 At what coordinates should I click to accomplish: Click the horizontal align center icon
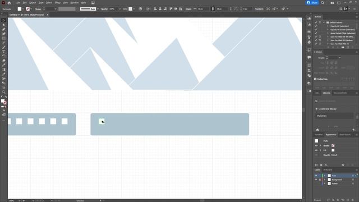click(160, 9)
